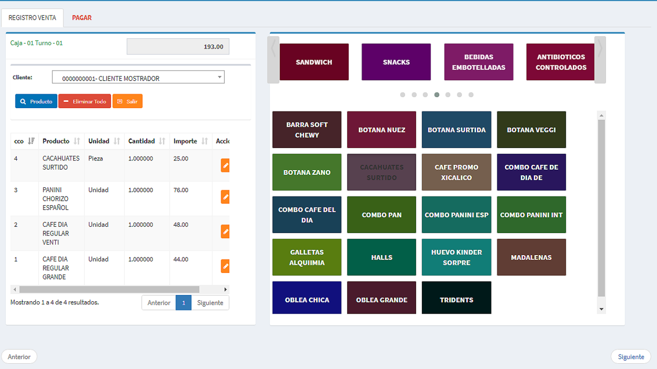Click the Eliminar Todo button
The width and height of the screenshot is (657, 369).
[85, 101]
